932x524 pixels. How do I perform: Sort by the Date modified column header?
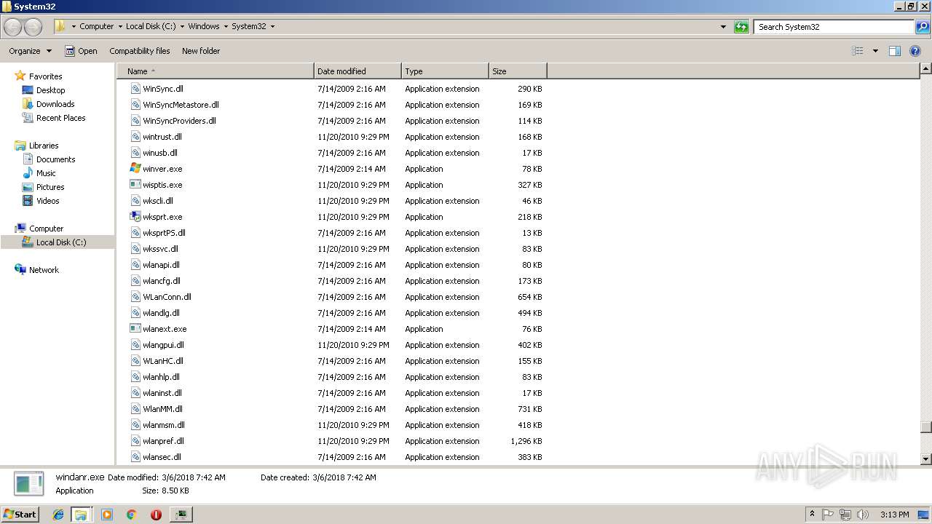click(x=358, y=71)
